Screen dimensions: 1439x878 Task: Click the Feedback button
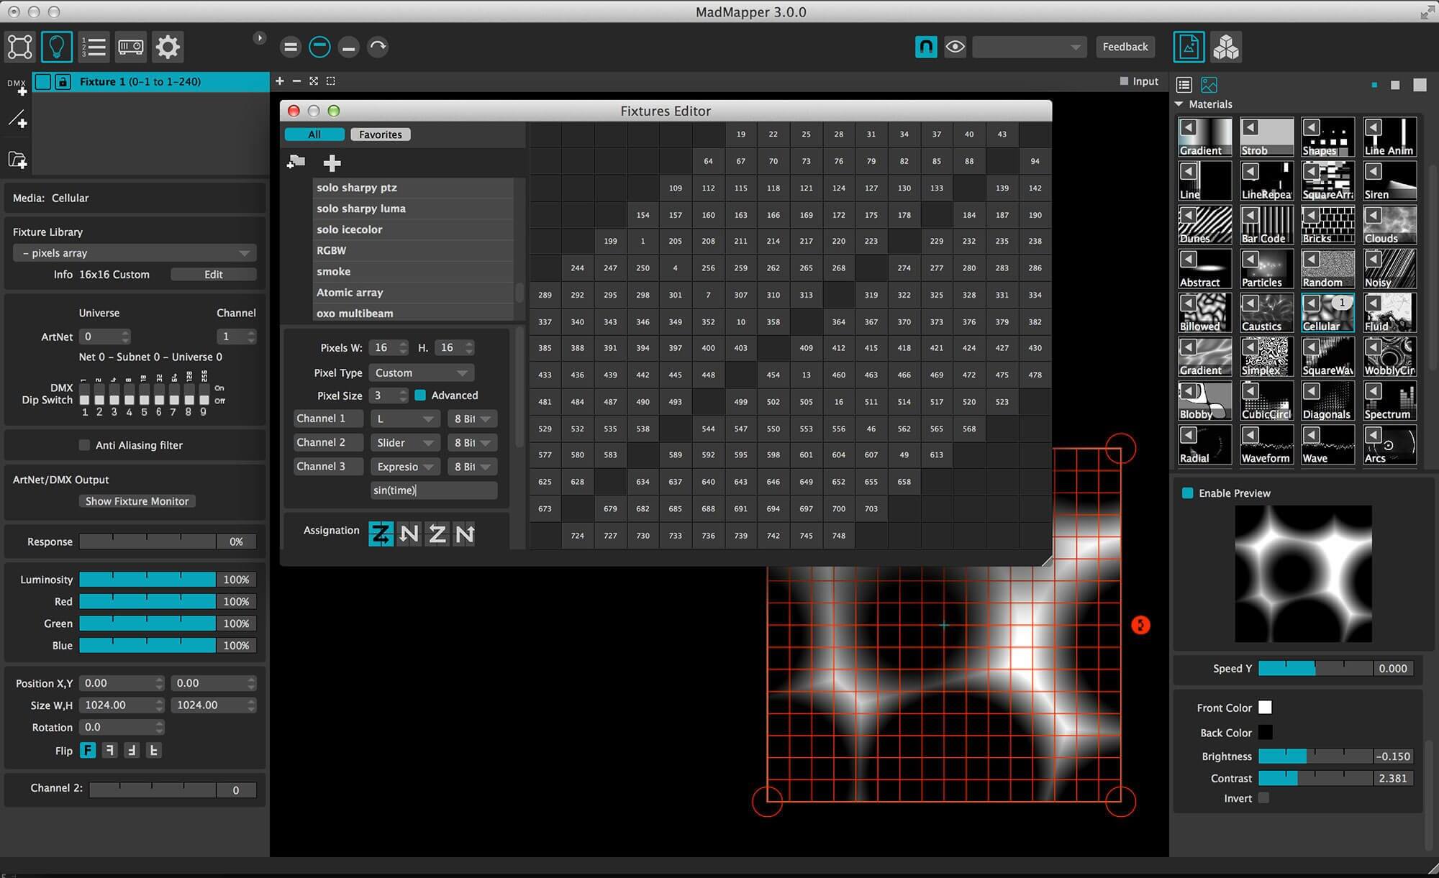(x=1125, y=47)
